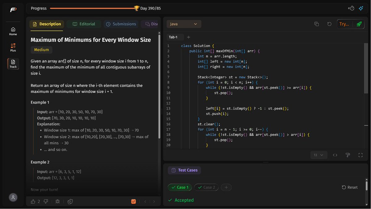Open the AI sparkle assistant
The height and width of the screenshot is (209, 371).
pyautogui.click(x=361, y=8)
